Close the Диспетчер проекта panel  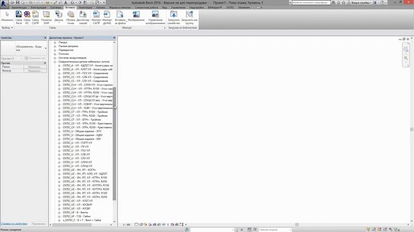[x=114, y=38]
